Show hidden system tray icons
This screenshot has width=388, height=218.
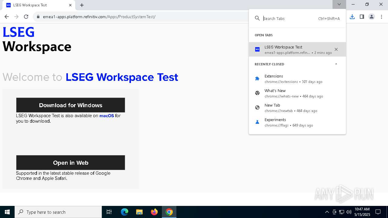(327, 212)
